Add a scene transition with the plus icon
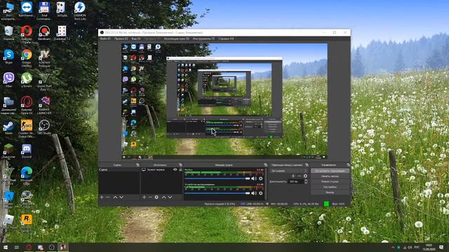449x252 pixels. pyautogui.click(x=293, y=176)
